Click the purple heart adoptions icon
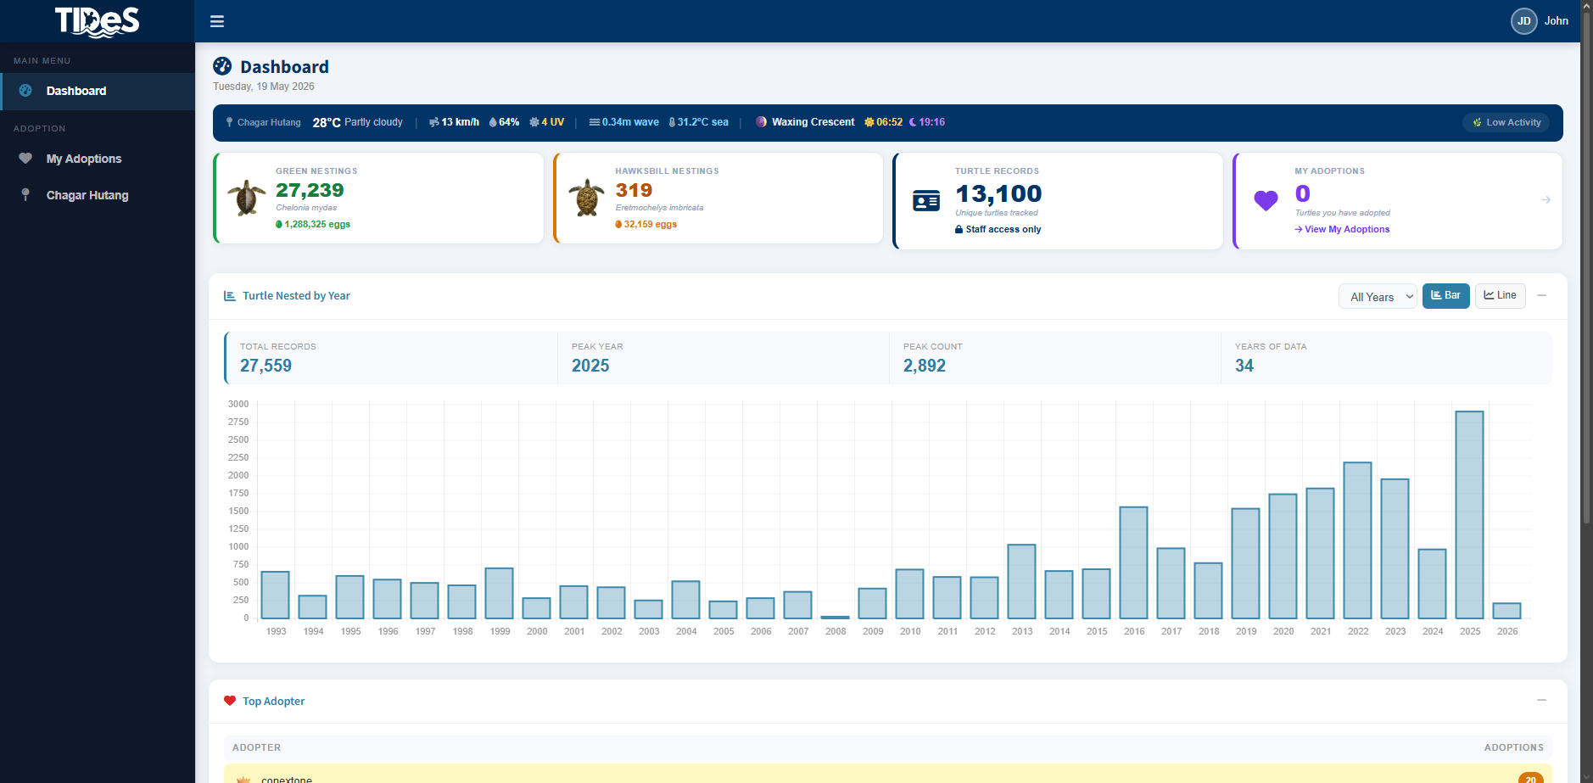The height and width of the screenshot is (783, 1593). (x=1266, y=201)
